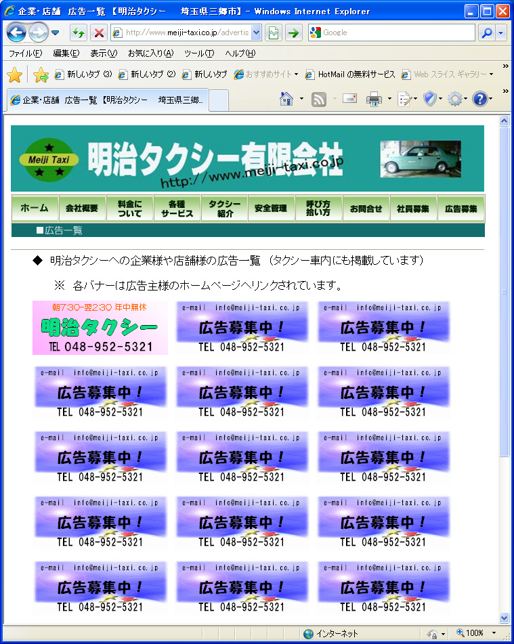514x644 pixels.
Task: Click the Favorites star icon
Action: click(15, 74)
